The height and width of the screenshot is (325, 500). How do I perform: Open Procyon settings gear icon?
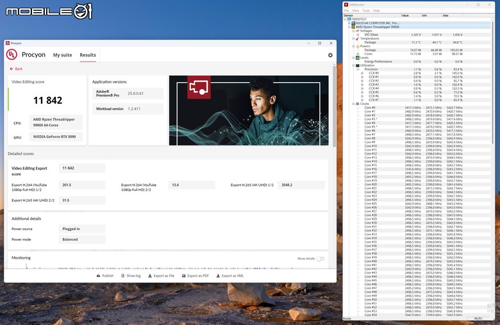click(330, 55)
